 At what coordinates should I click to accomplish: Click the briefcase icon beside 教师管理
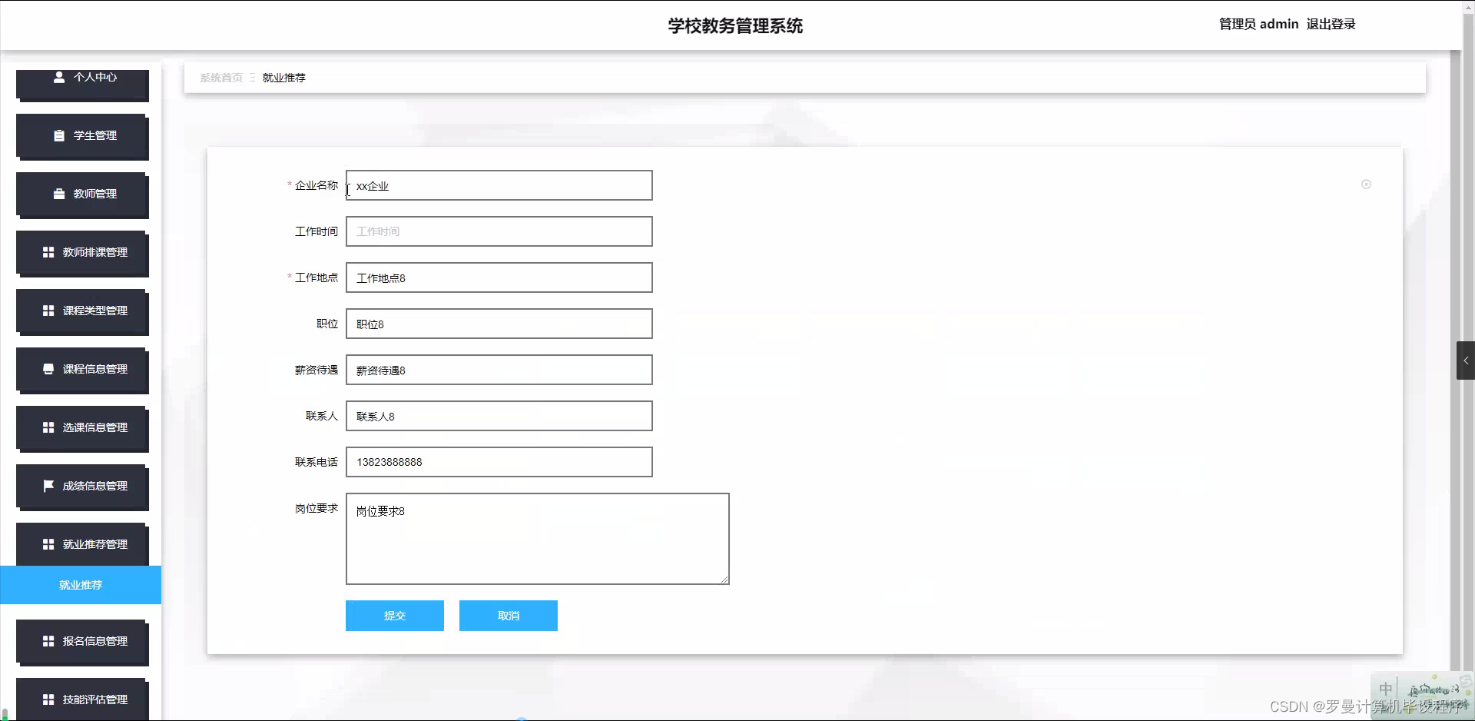click(x=60, y=194)
